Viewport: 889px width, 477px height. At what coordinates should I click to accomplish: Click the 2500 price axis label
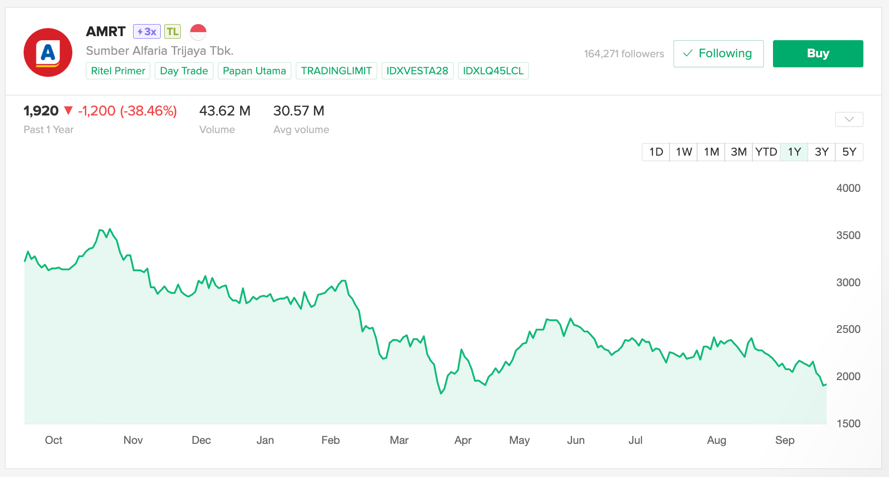(848, 329)
